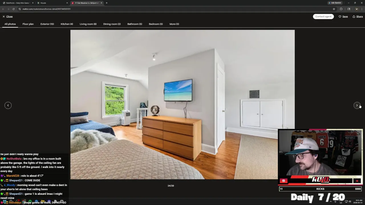The width and height of the screenshot is (365, 205).
Task: Expand the More (3) category
Action: (174, 24)
